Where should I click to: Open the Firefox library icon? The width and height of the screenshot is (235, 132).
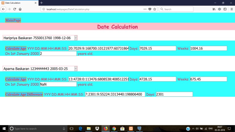pyautogui.click(x=214, y=9)
